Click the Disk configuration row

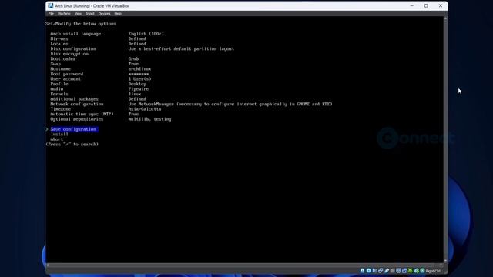tap(142, 48)
